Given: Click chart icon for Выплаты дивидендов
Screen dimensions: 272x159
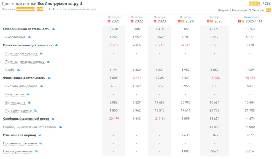Looking at the screenshot, I should click(x=41, y=86).
